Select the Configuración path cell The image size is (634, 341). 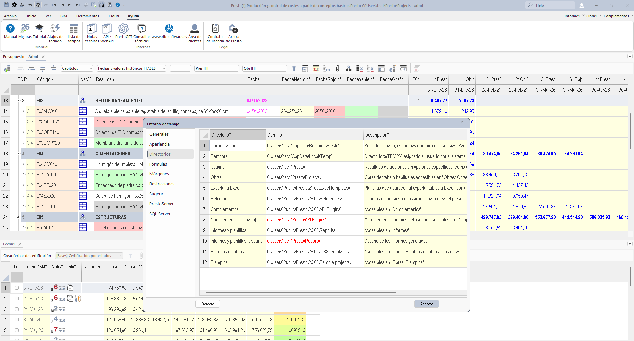pos(314,146)
